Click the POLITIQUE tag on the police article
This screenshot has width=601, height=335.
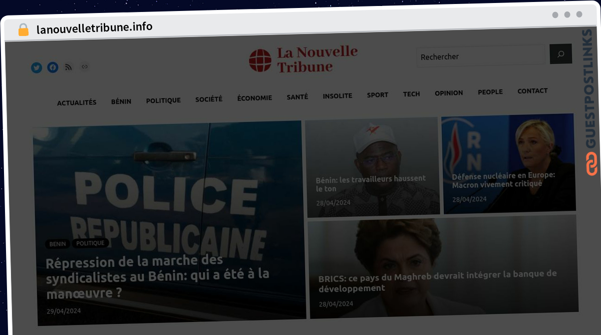(91, 243)
